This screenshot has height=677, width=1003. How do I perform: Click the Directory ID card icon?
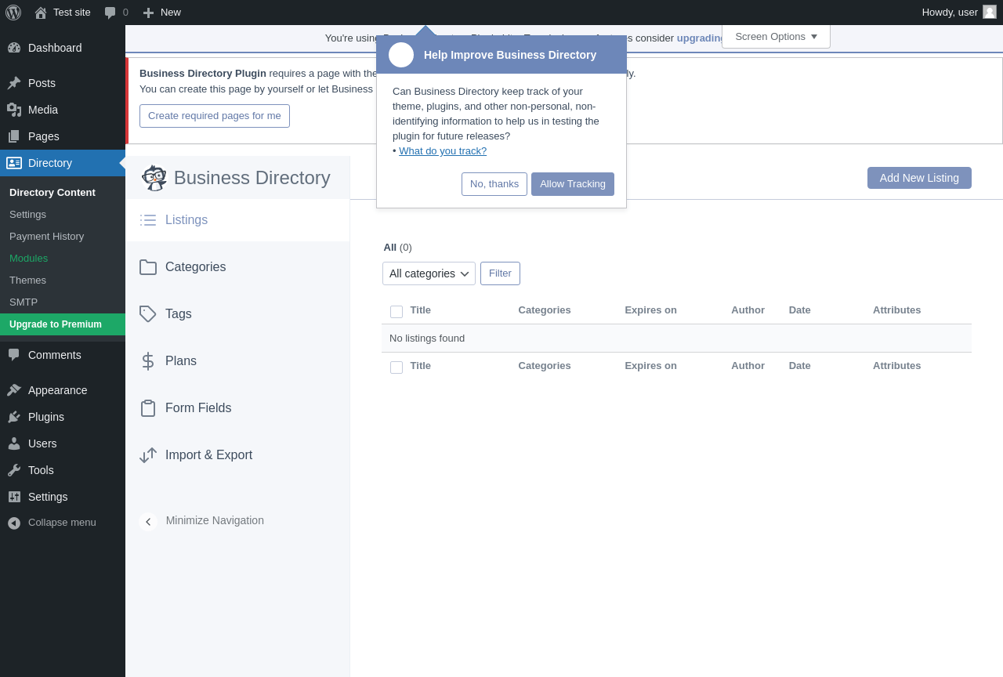14,163
